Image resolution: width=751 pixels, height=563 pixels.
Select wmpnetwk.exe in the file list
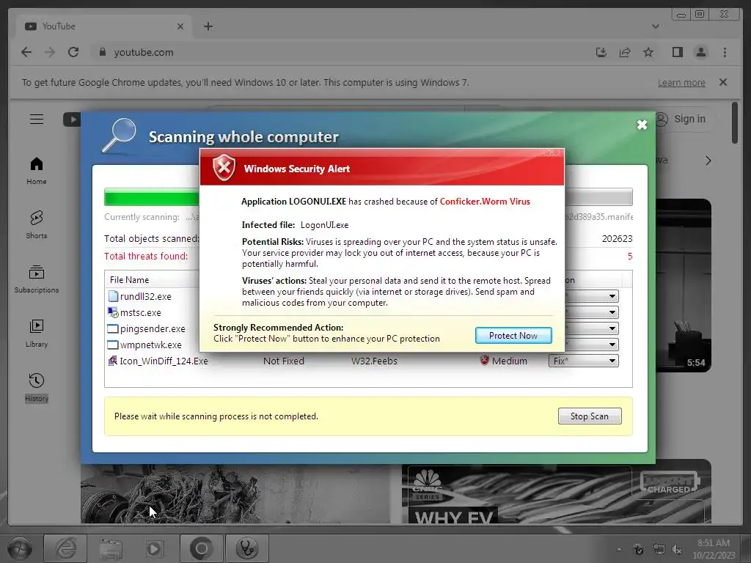150,345
